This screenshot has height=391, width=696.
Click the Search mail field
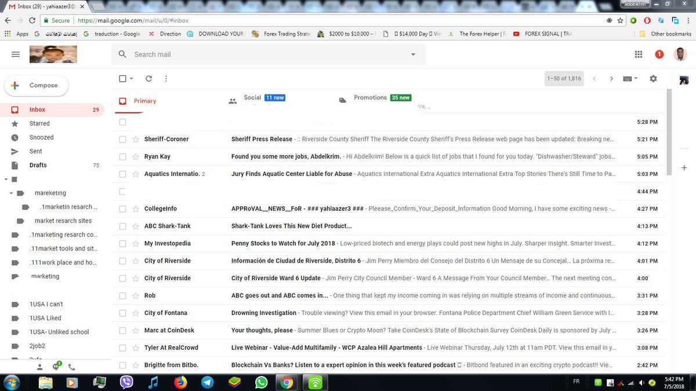pos(269,54)
